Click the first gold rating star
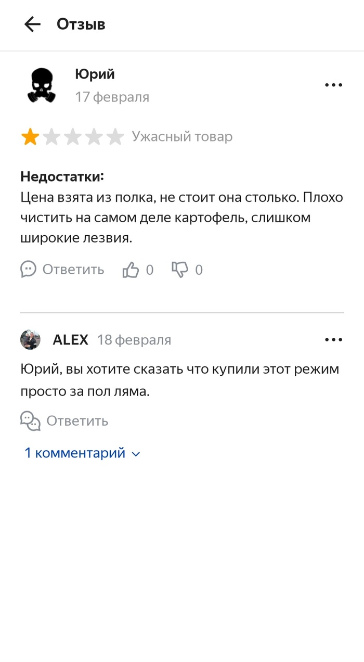The width and height of the screenshot is (364, 662). tap(30, 137)
